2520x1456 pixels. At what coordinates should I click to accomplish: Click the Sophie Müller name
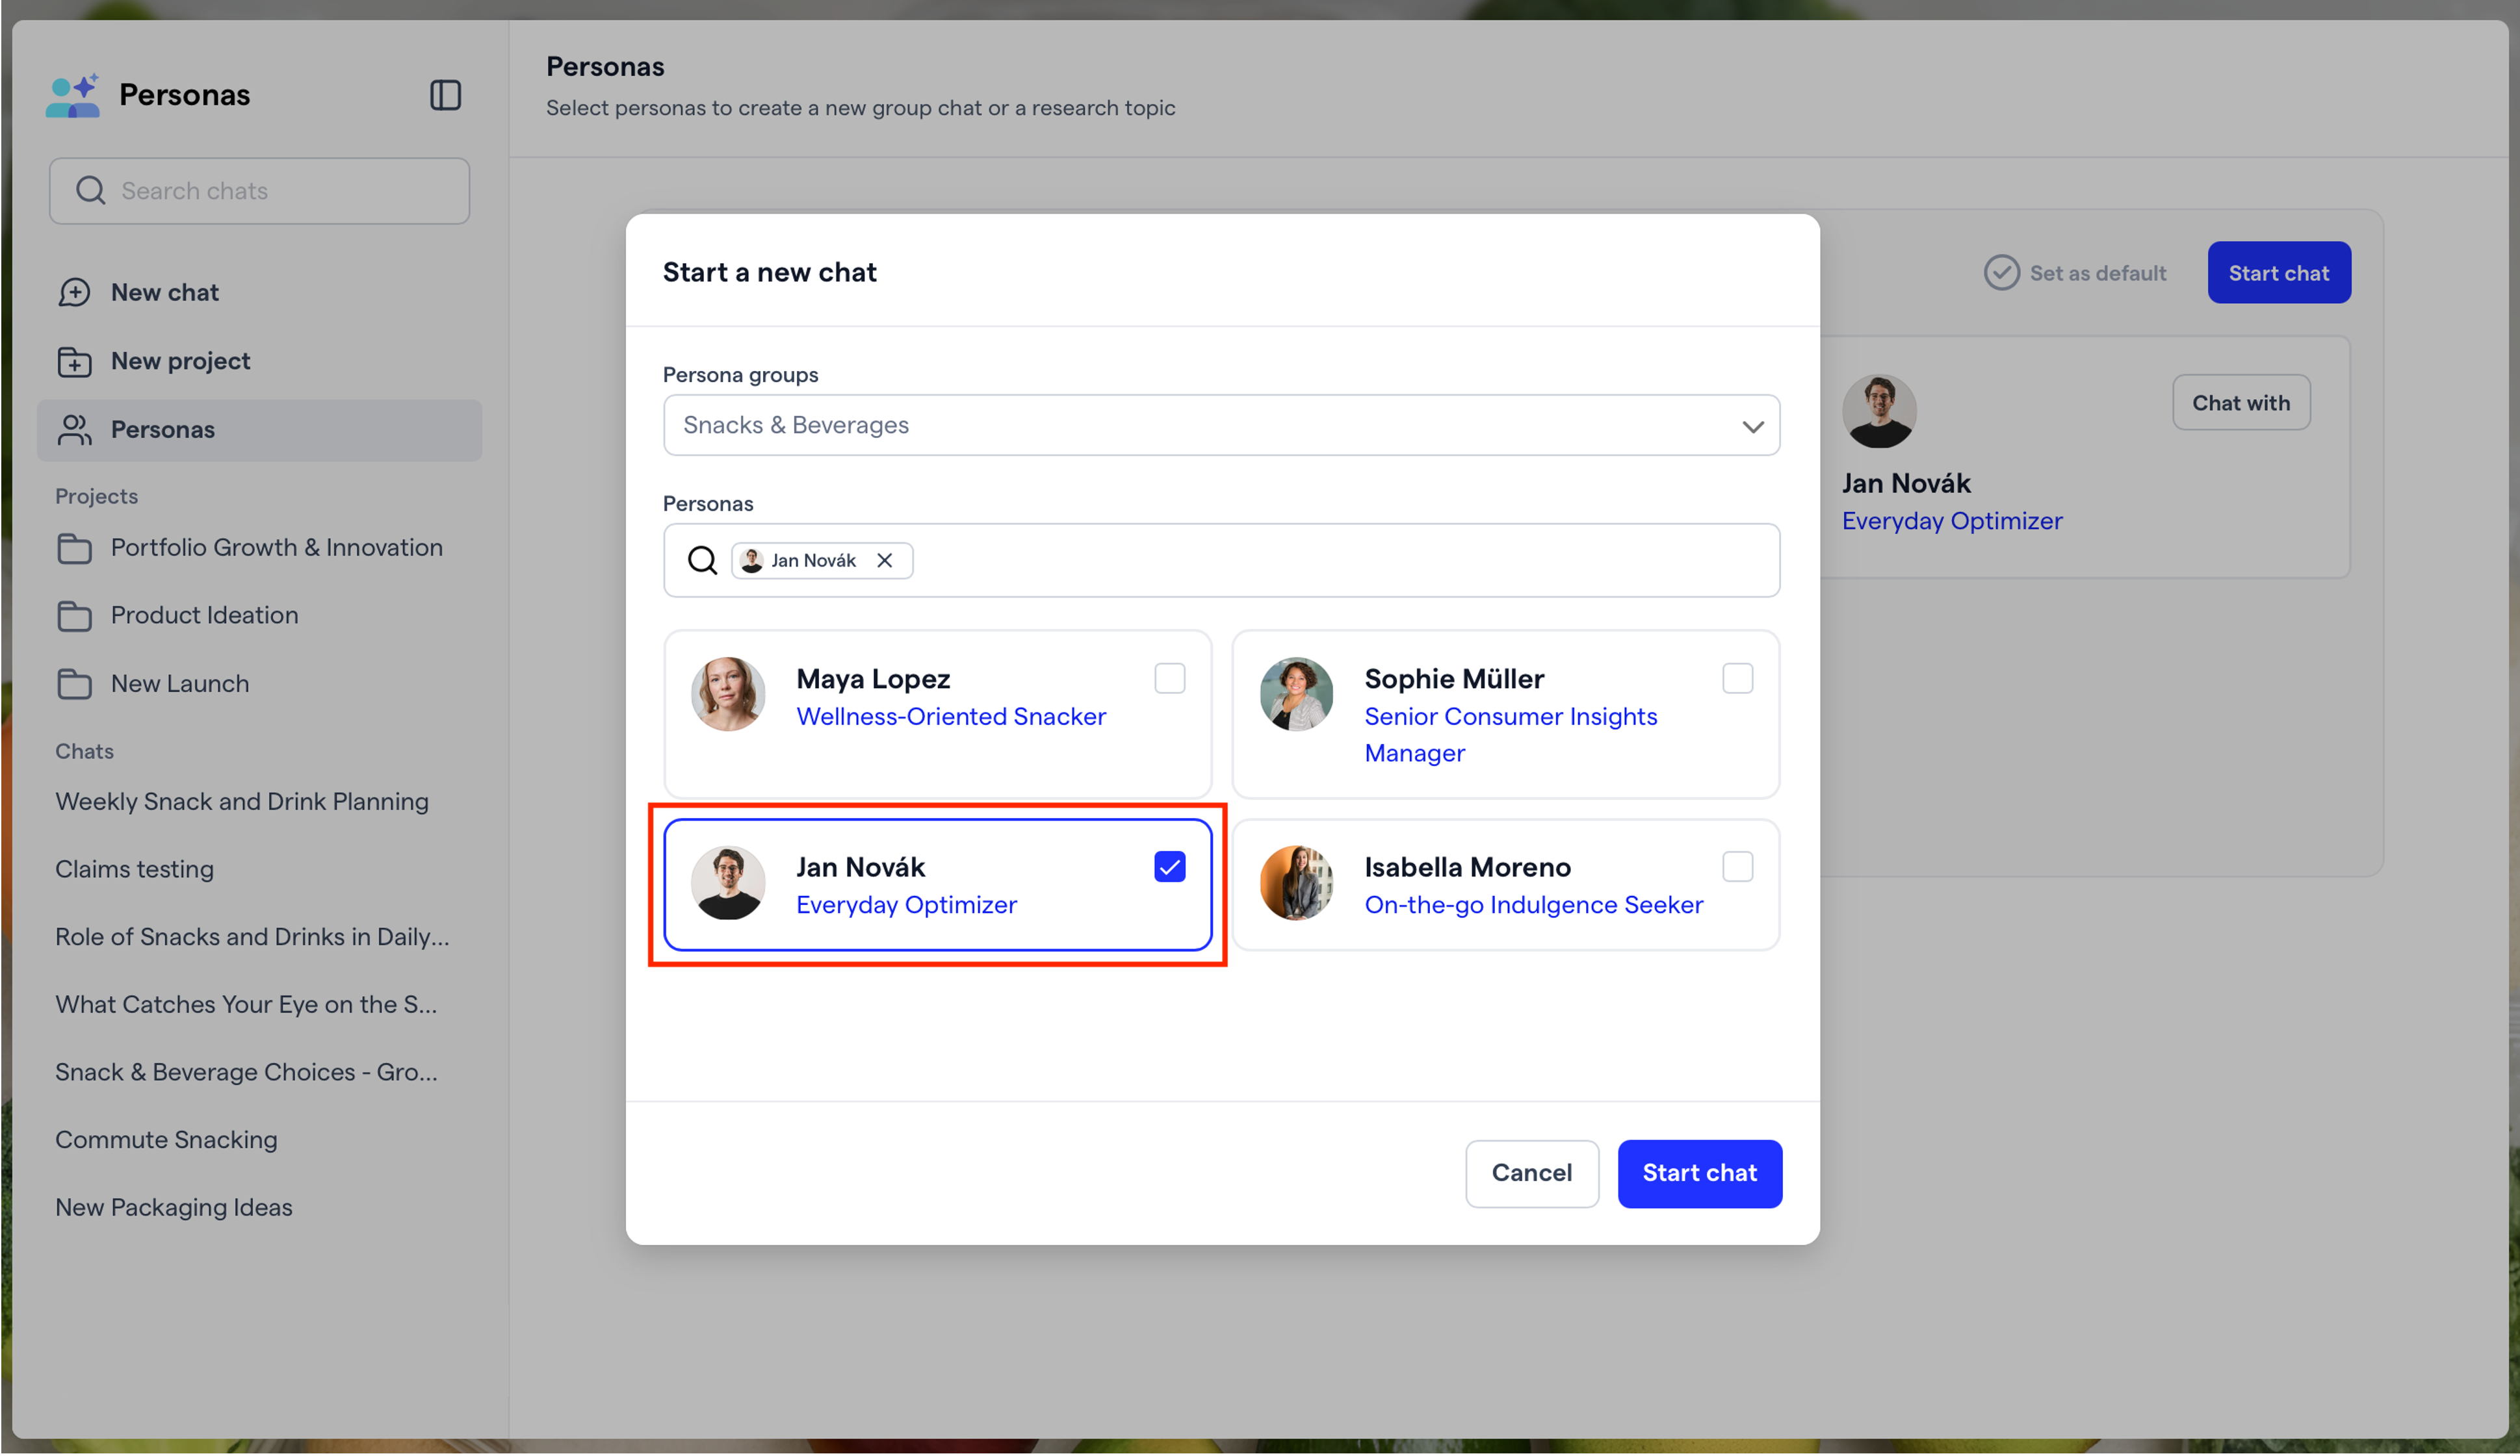[1454, 680]
